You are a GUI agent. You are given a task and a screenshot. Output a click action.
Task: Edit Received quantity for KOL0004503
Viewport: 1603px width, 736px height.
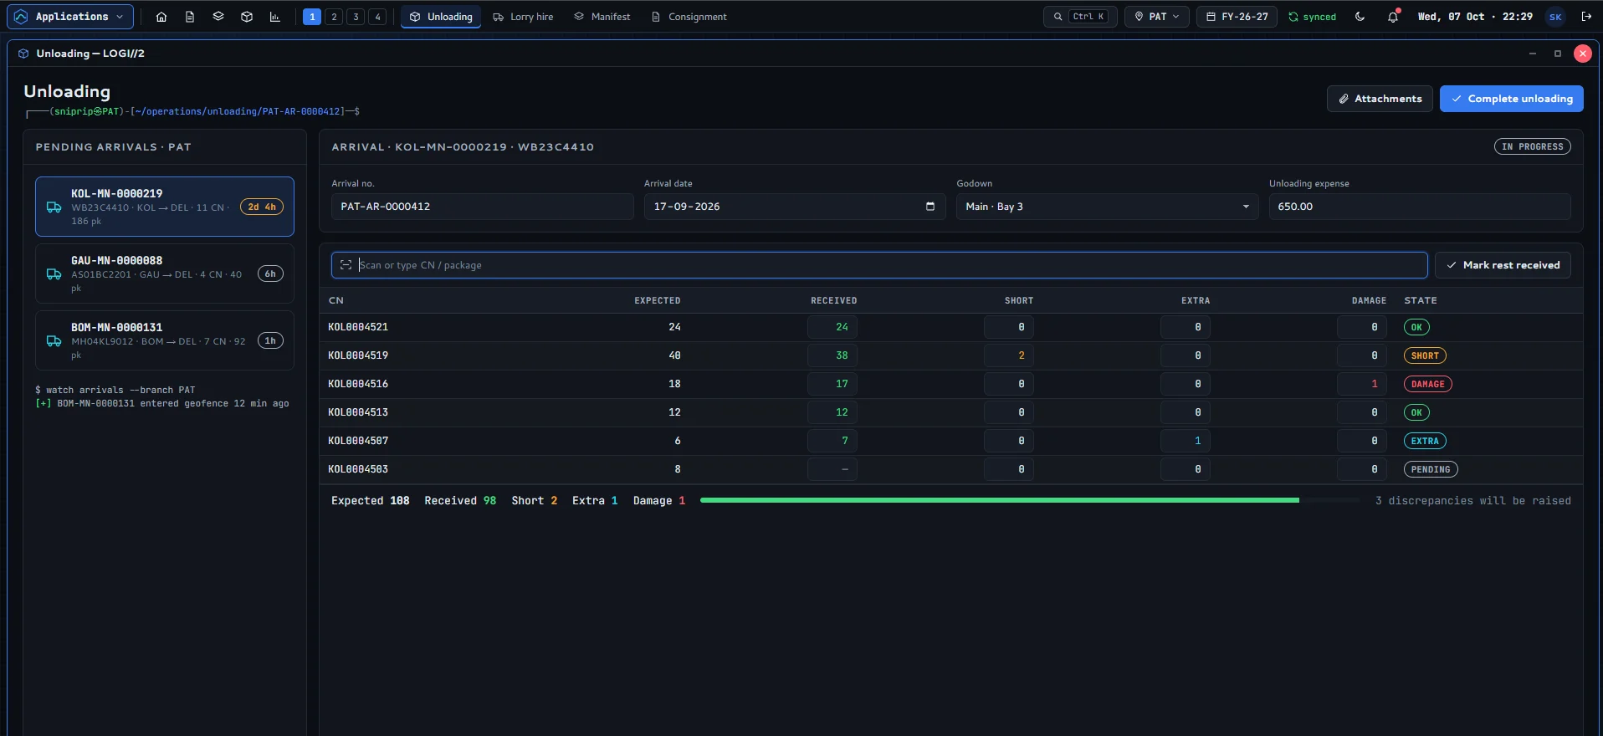coord(832,469)
